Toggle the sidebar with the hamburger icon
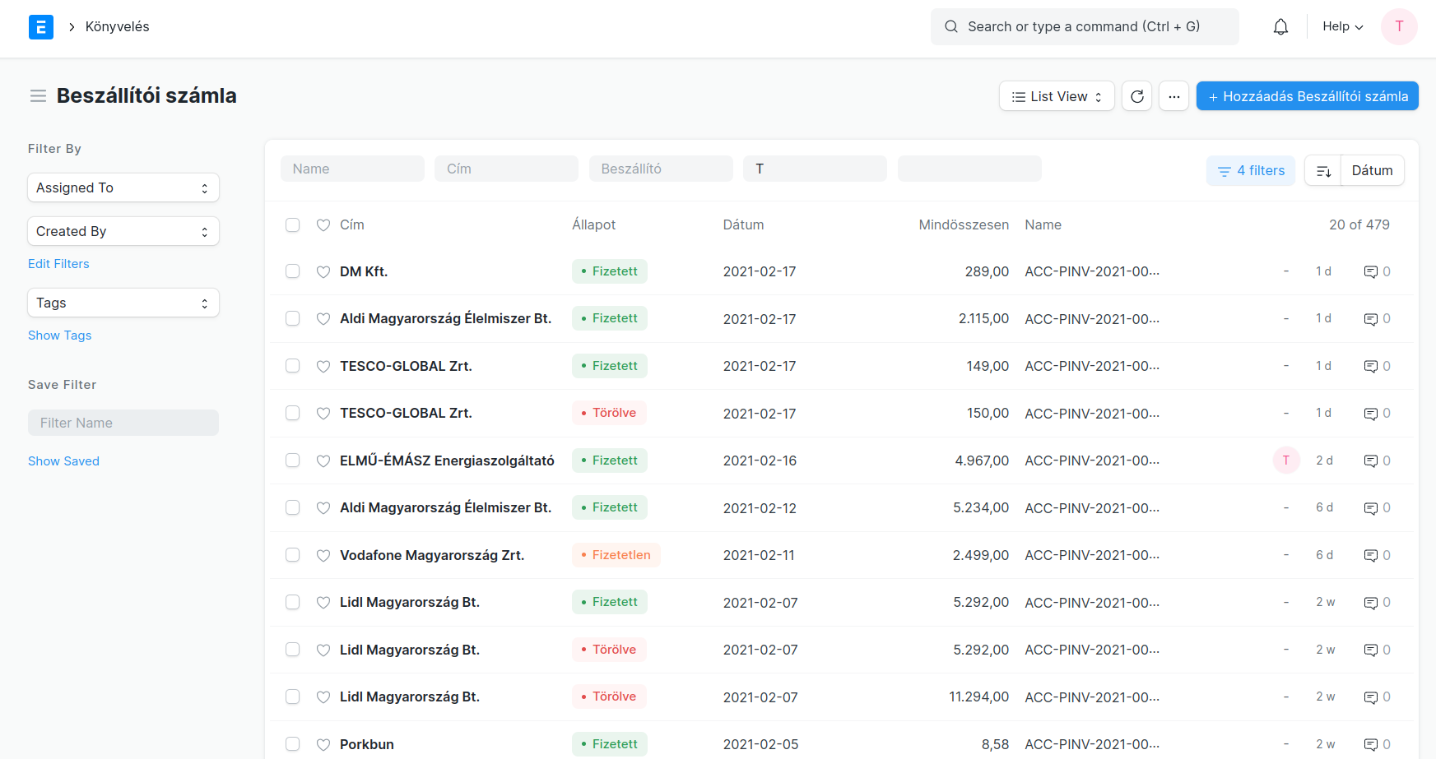This screenshot has height=759, width=1436. pos(38,96)
